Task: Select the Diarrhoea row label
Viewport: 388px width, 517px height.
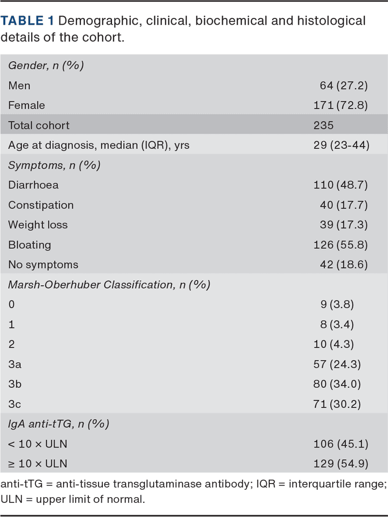Action: pyautogui.click(x=33, y=185)
